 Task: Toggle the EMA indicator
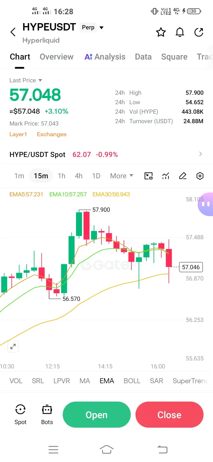pyautogui.click(x=107, y=381)
